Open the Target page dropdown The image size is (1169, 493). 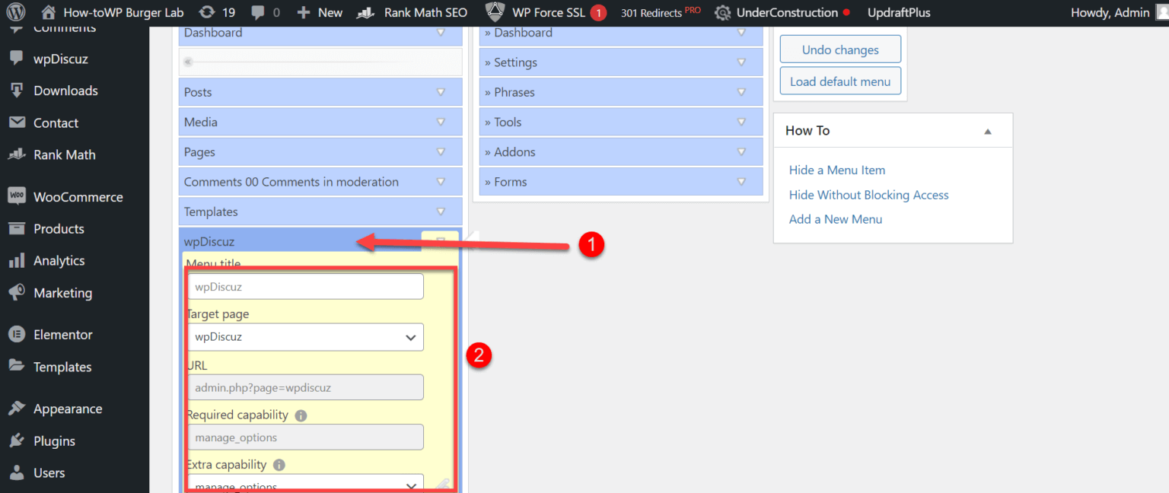click(304, 337)
